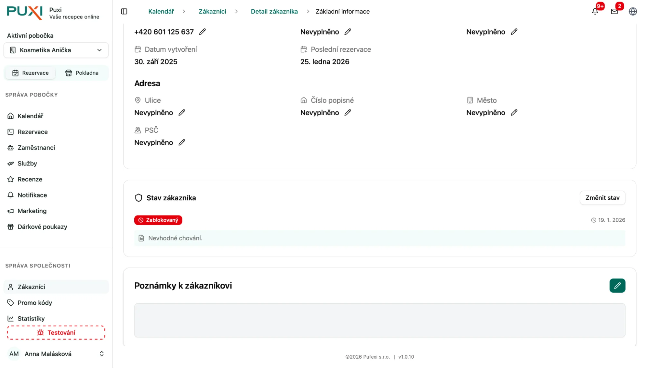This screenshot has height=368, width=647.
Task: Edit phone number with pencil icon
Action: (202, 32)
